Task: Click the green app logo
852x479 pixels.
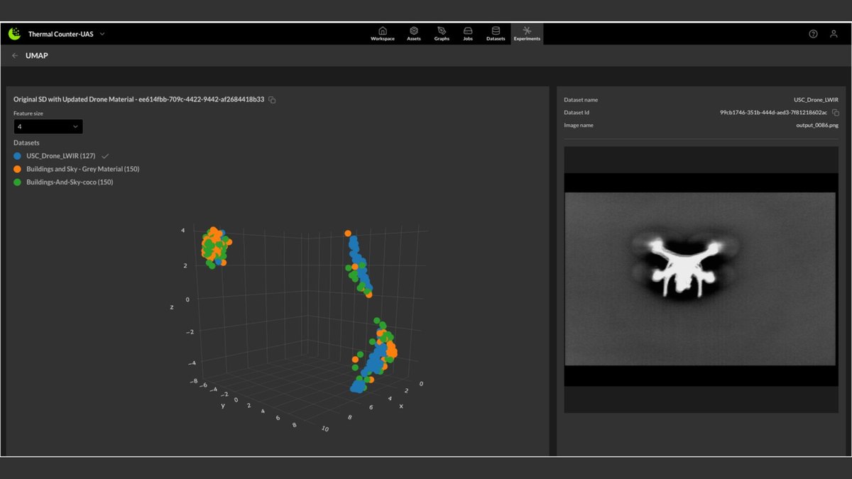Action: (x=14, y=33)
